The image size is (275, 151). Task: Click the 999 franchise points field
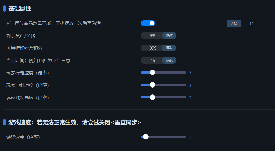click(x=152, y=48)
